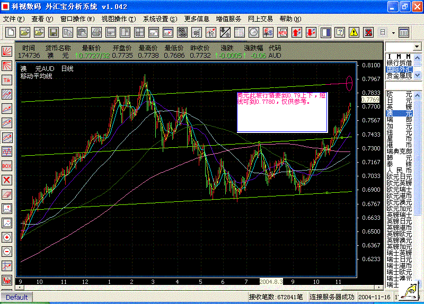Open the 网上交易 menu

pyautogui.click(x=260, y=19)
